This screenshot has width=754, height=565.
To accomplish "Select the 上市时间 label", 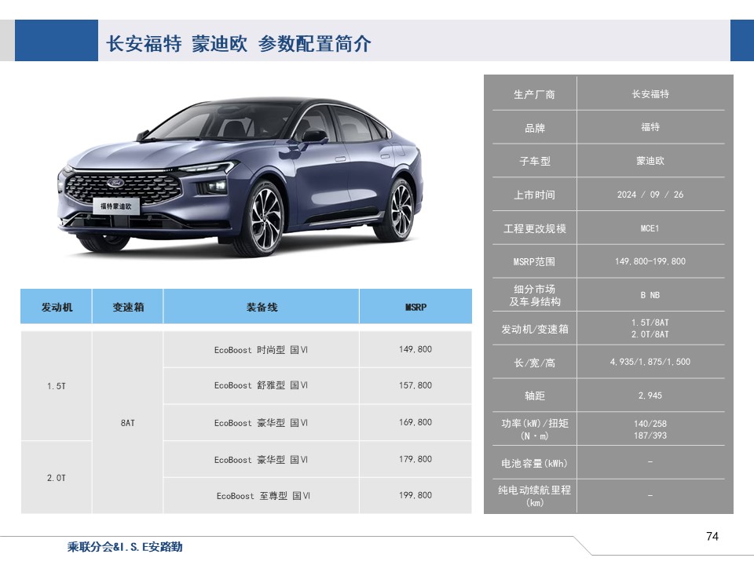I will pyautogui.click(x=534, y=195).
